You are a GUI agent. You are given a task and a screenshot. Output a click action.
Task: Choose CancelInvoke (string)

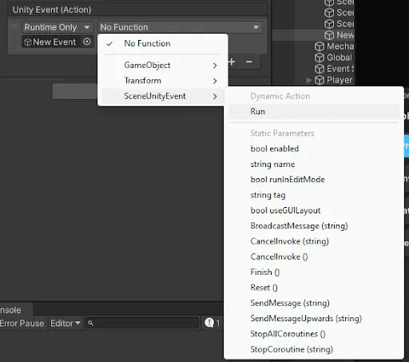point(314,241)
